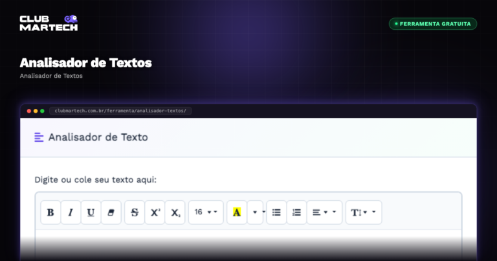
Task: Open the highlight color picker dropdown arrow
Action: [255, 212]
